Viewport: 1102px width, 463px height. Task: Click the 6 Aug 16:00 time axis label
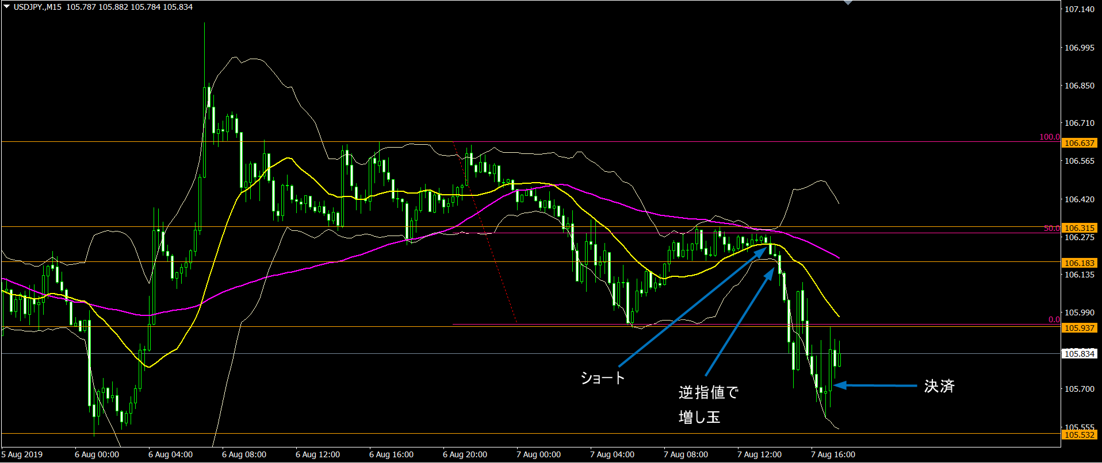click(391, 454)
